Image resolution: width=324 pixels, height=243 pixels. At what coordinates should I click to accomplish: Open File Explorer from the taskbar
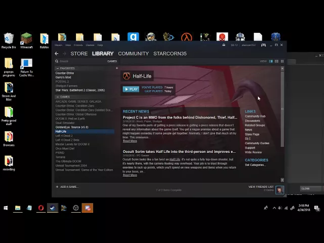coord(18,208)
